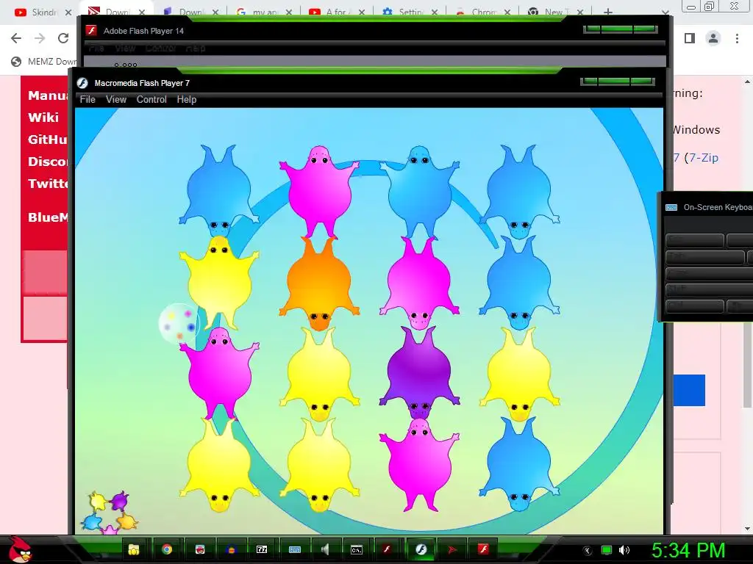Open the Angry Birds start button
Viewport: 753px width, 564px height.
[x=18, y=549]
